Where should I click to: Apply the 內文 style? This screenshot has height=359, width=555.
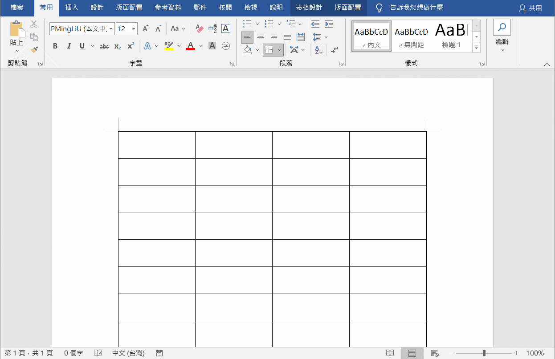pyautogui.click(x=371, y=36)
